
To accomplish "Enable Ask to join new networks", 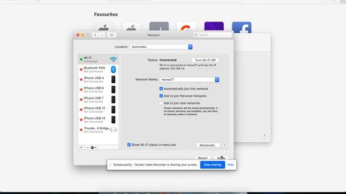I will pos(161,103).
